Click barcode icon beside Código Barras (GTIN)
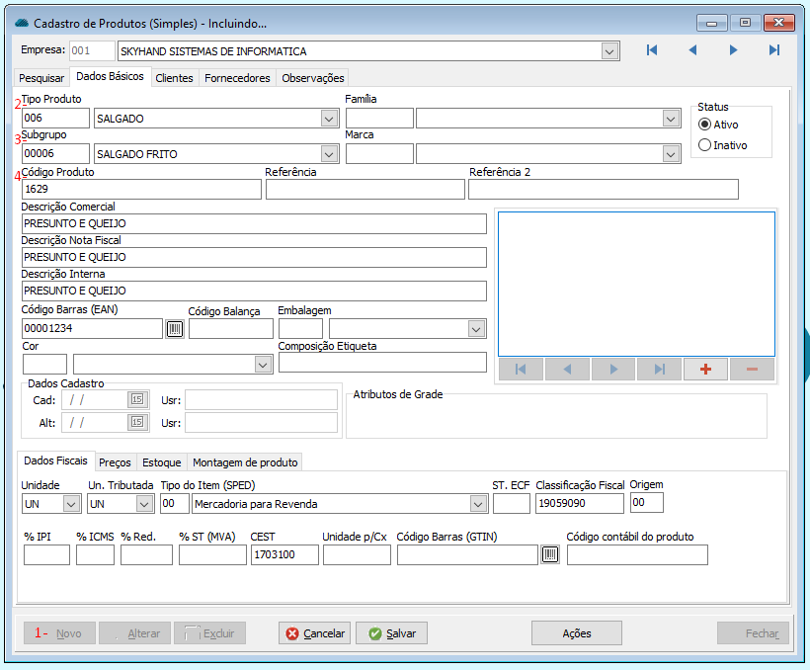810x670 pixels. tap(550, 554)
